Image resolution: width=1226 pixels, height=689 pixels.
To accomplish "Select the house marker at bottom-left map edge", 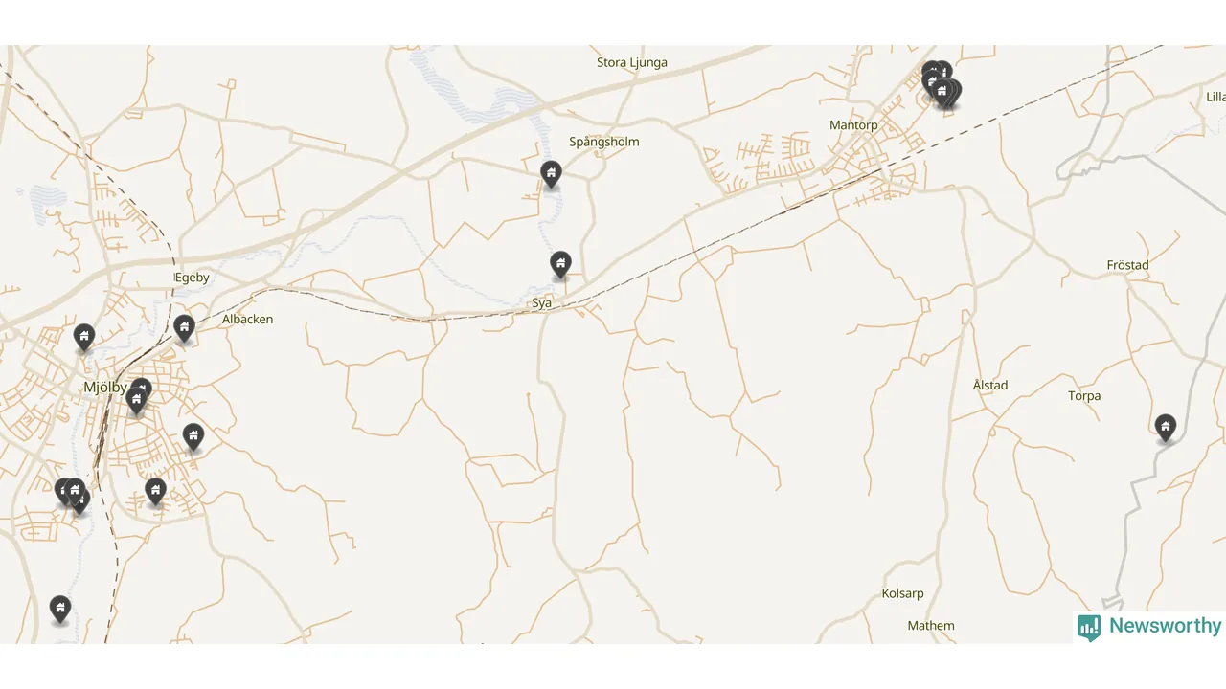I will [60, 610].
